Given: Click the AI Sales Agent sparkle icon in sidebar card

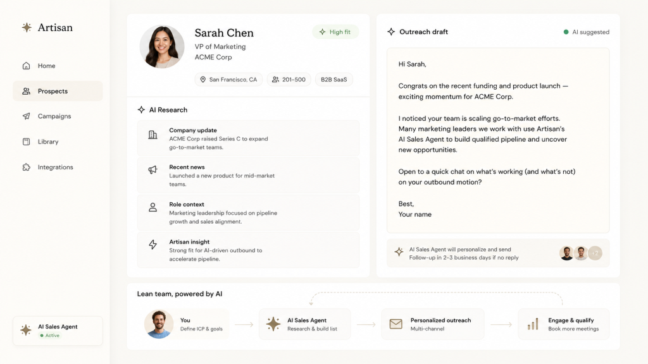Looking at the screenshot, I should coord(25,330).
